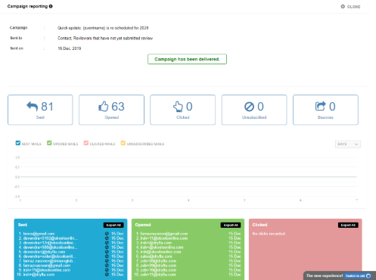Click row 10 email in Sent list
376x280 pixels.
tap(39, 275)
